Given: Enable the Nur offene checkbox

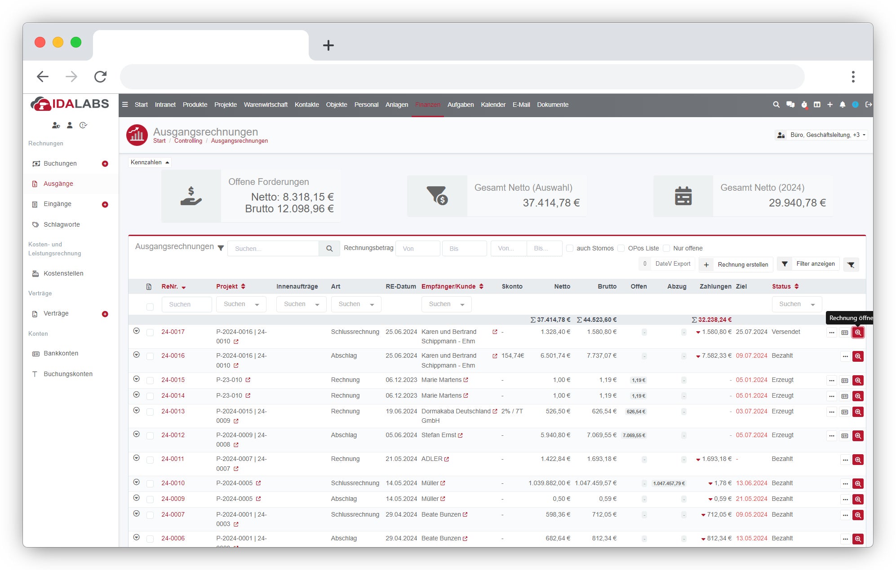Looking at the screenshot, I should pos(666,248).
